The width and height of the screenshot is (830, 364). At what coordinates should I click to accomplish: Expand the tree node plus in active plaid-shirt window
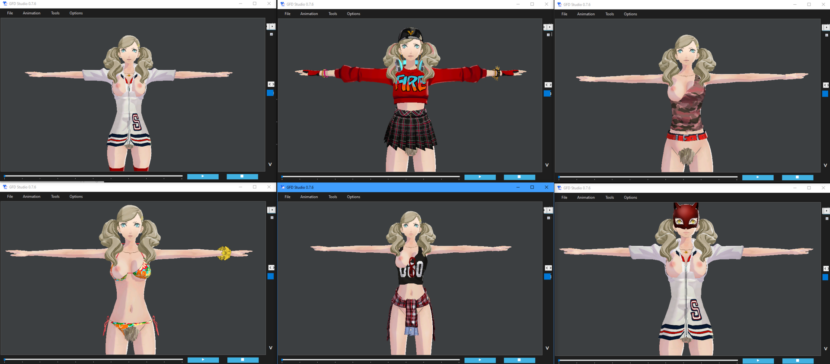549,218
